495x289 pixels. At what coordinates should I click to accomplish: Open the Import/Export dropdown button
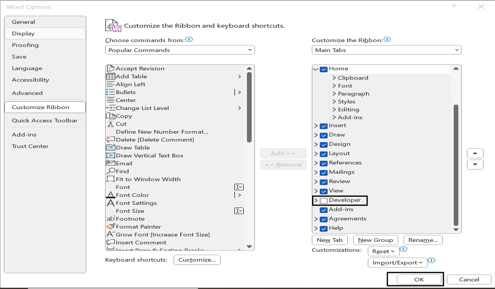pyautogui.click(x=397, y=262)
